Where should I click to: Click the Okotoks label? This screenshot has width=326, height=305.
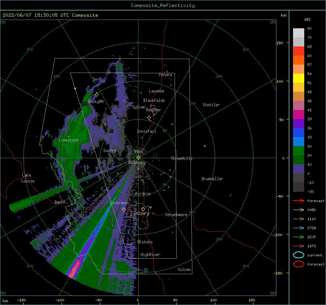145,242
